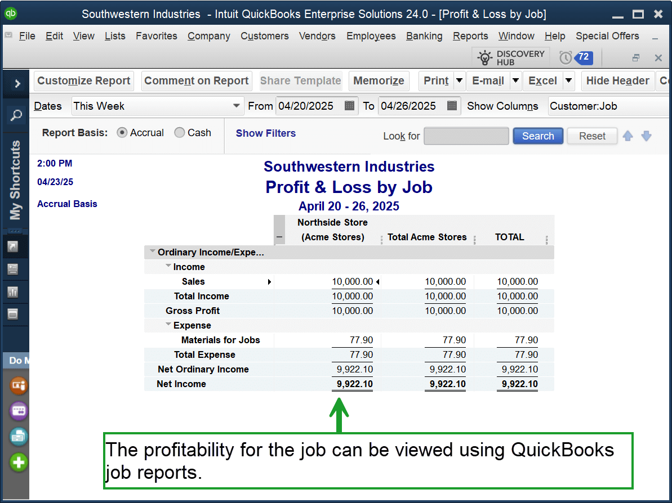672x503 pixels.
Task: Open the Dates range dropdown
Action: tap(236, 106)
